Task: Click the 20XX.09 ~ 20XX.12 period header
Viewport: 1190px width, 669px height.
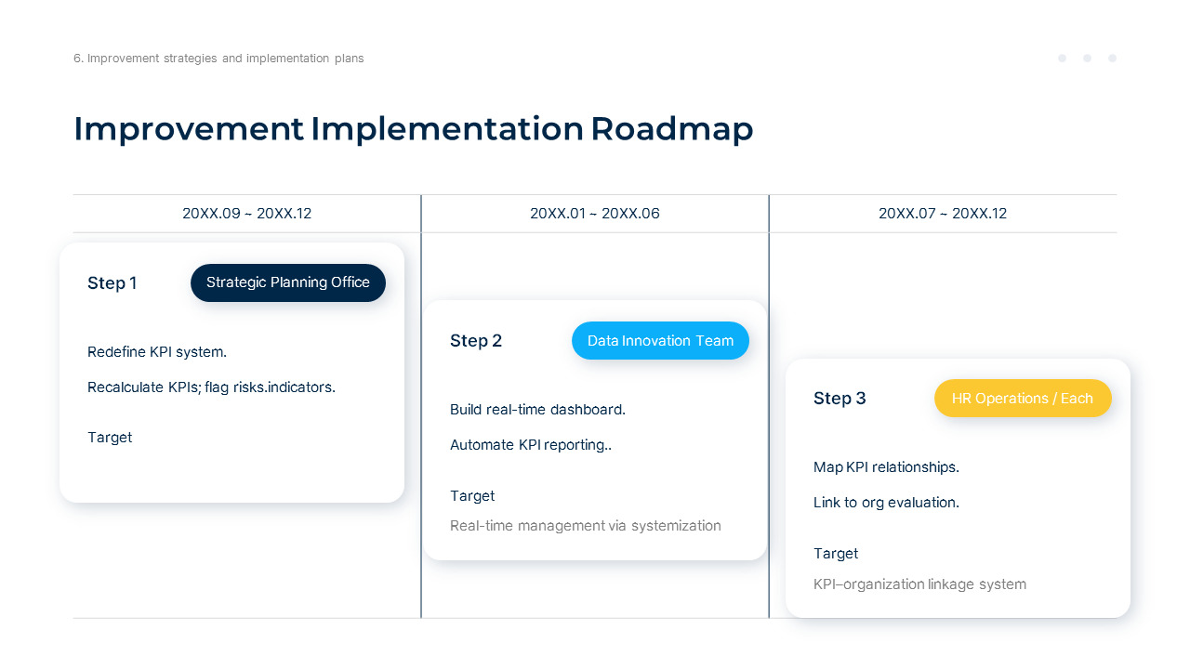Action: [x=246, y=214]
